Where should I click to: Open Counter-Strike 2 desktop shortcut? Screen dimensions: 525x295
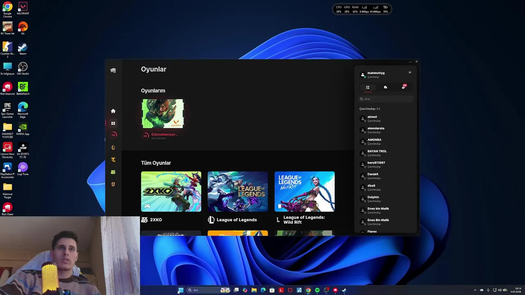[x=7, y=50]
